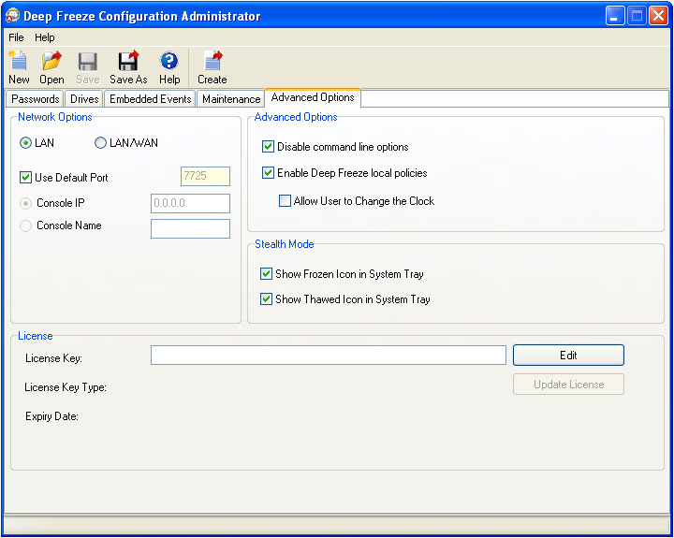Click the Create installer toolbar icon

click(212, 61)
